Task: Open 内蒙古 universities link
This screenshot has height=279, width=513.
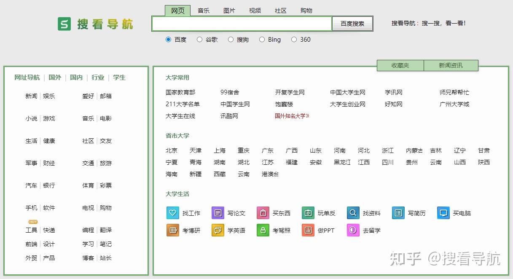Action: (414, 150)
